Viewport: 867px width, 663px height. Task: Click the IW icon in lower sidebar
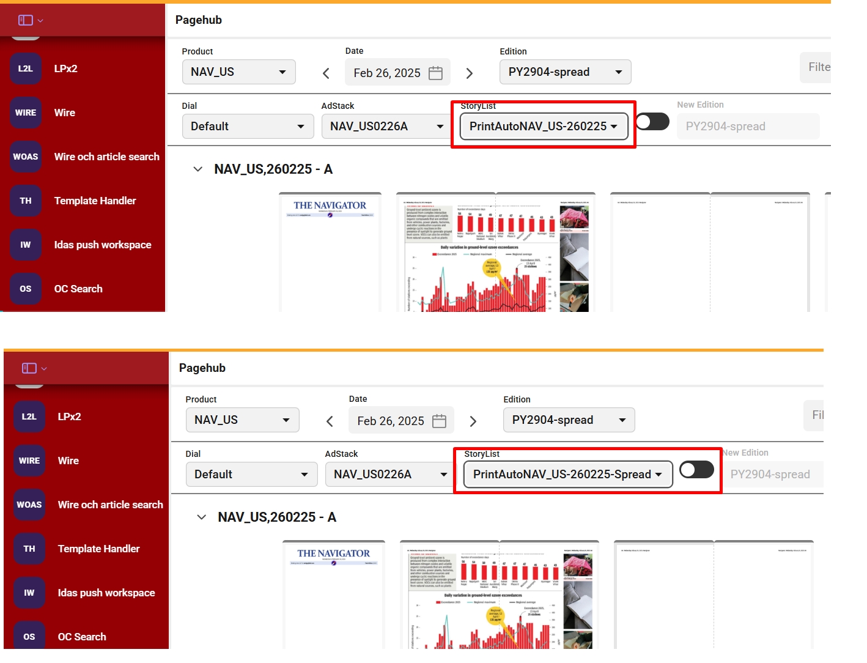[x=29, y=593]
